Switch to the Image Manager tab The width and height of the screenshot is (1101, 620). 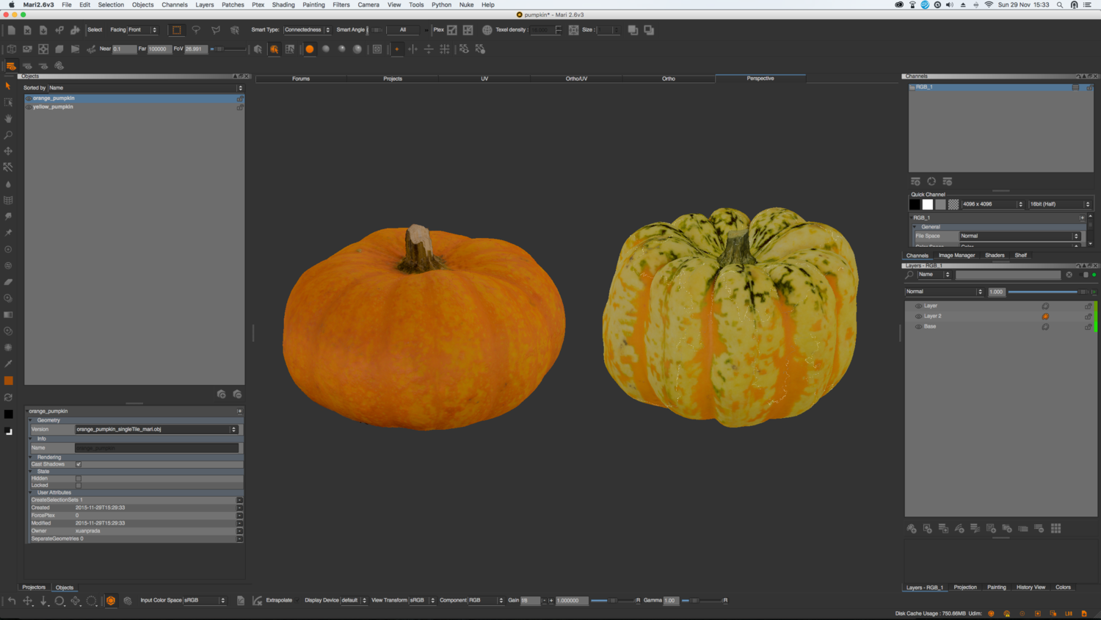pyautogui.click(x=956, y=256)
